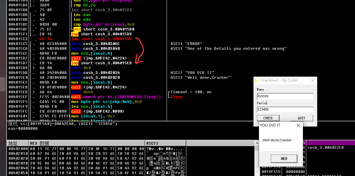
Task: Click the Crackme3 window icon in the title bar
Action: tap(255, 80)
